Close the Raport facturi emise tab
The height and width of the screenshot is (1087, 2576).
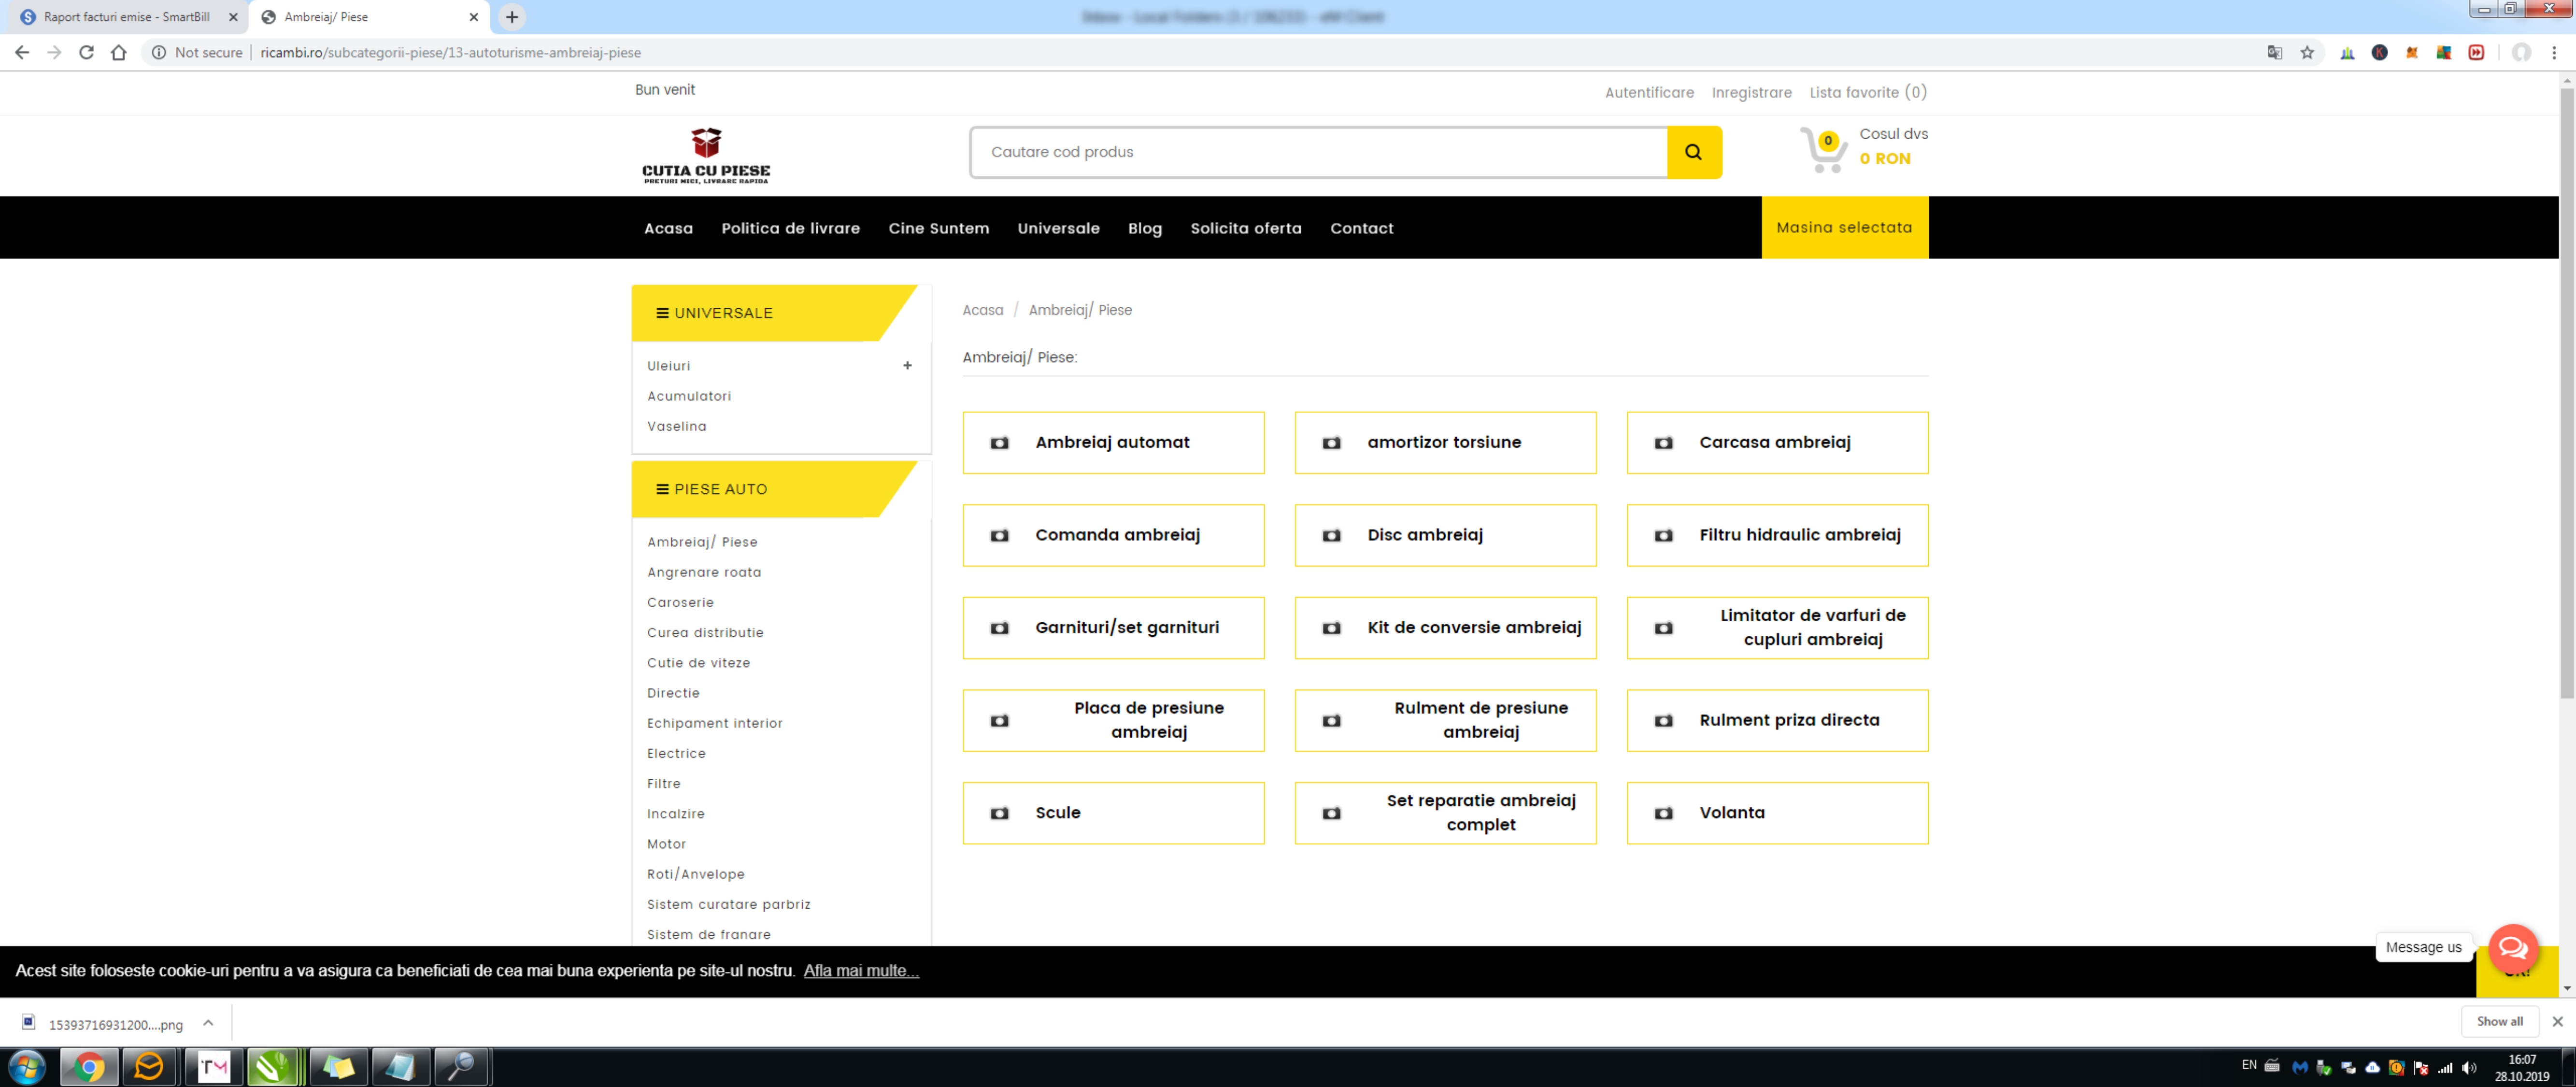click(233, 17)
